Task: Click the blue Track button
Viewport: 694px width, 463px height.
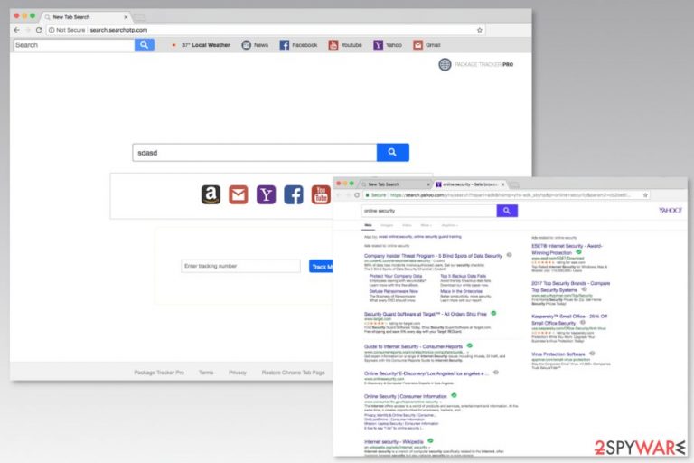Action: tap(321, 266)
